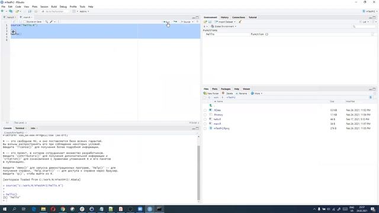
Task: Click the clear environment broom icon
Action: pos(240,22)
